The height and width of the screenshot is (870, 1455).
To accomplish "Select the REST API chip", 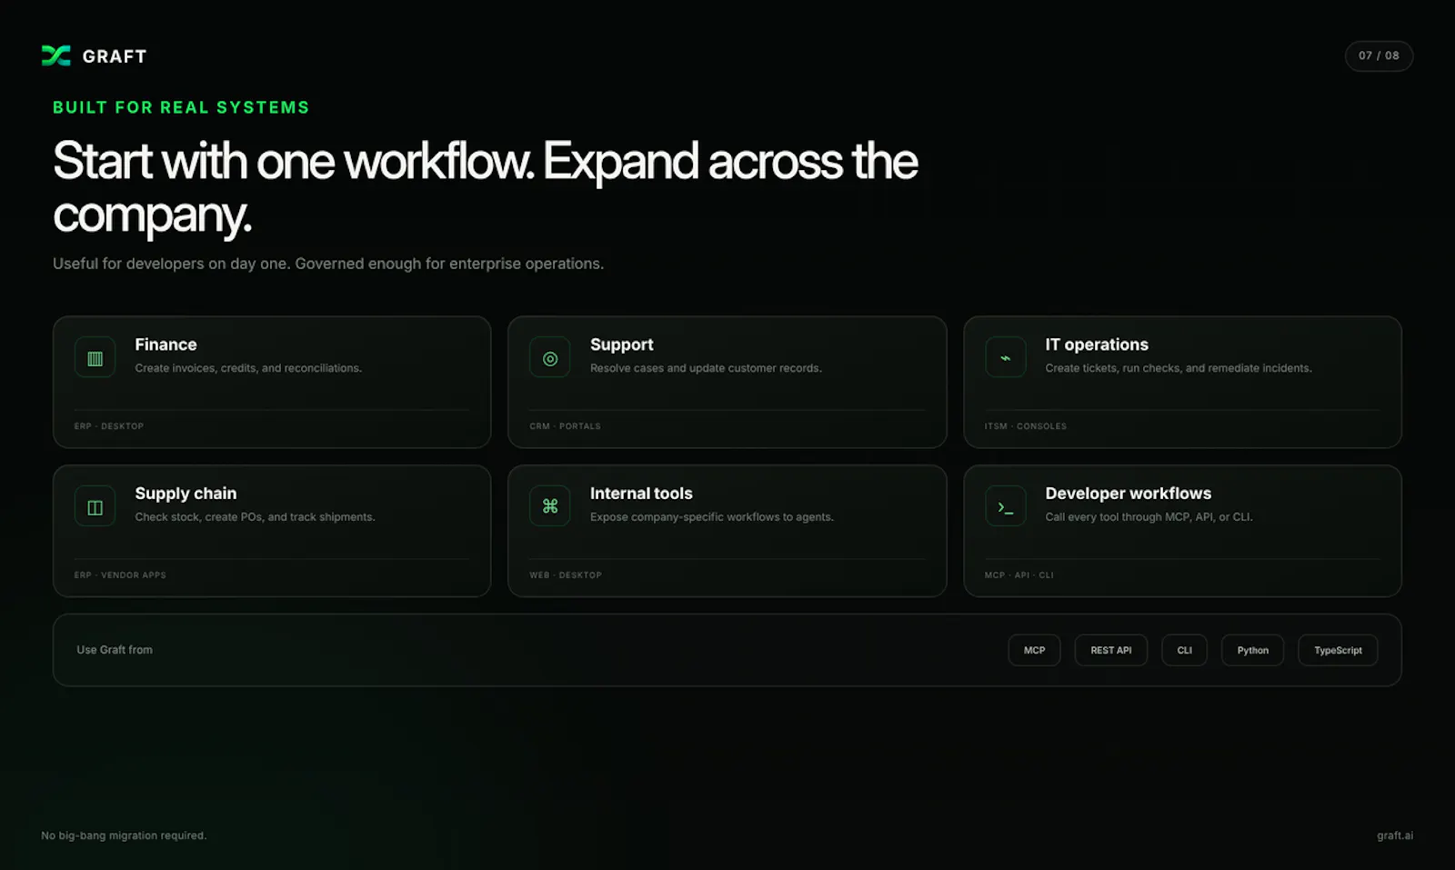I will click(x=1111, y=650).
